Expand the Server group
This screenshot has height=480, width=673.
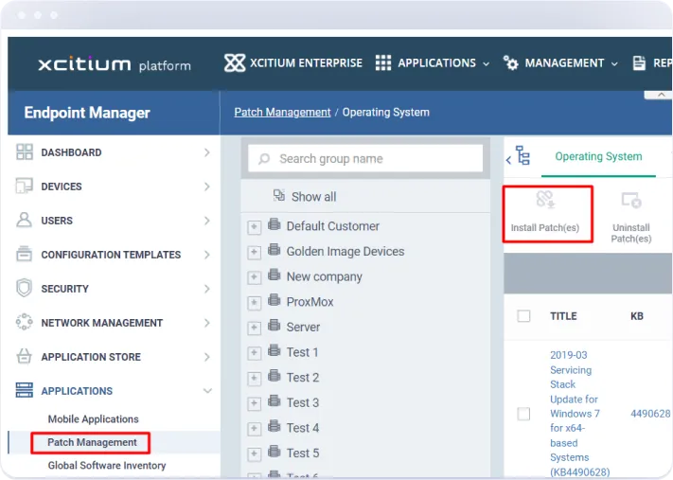(x=254, y=328)
